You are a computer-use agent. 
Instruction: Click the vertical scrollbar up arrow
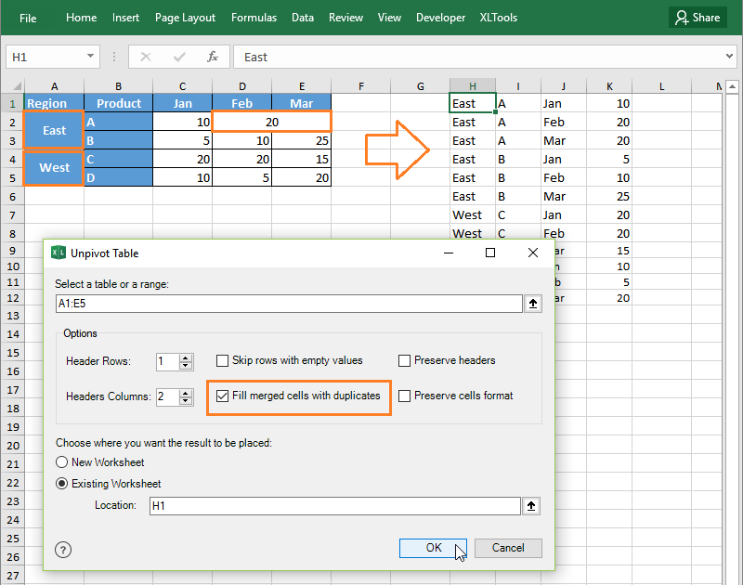[x=733, y=86]
